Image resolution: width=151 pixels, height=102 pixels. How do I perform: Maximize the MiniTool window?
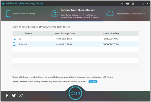143,4
